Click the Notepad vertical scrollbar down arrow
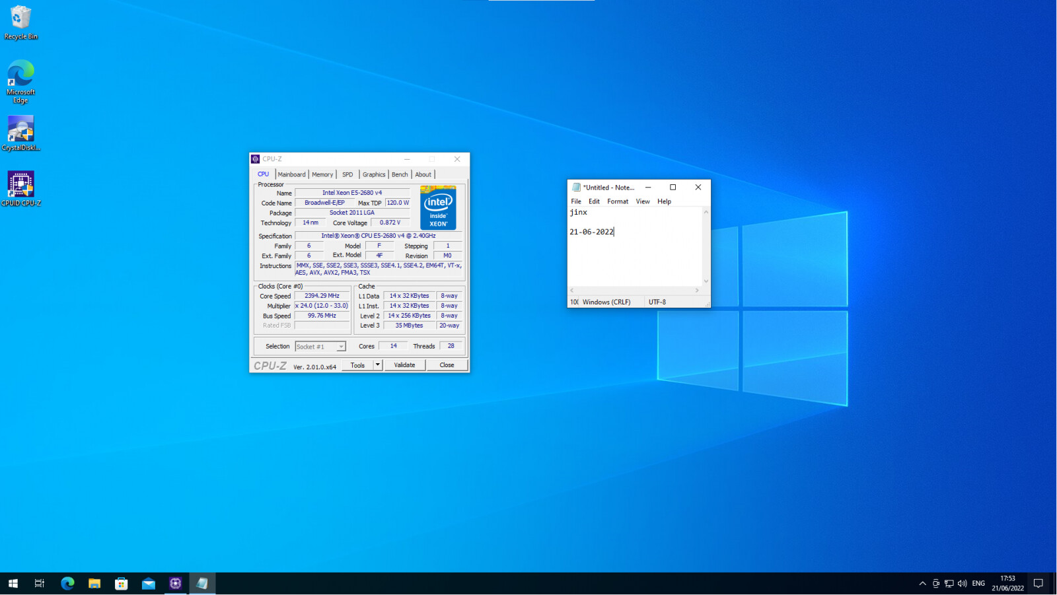The width and height of the screenshot is (1057, 595). (x=706, y=281)
